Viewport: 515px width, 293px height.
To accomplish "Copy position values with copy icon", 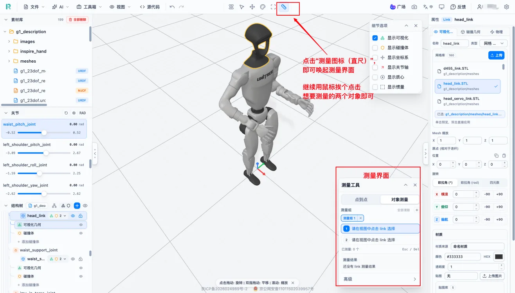I will (x=497, y=156).
